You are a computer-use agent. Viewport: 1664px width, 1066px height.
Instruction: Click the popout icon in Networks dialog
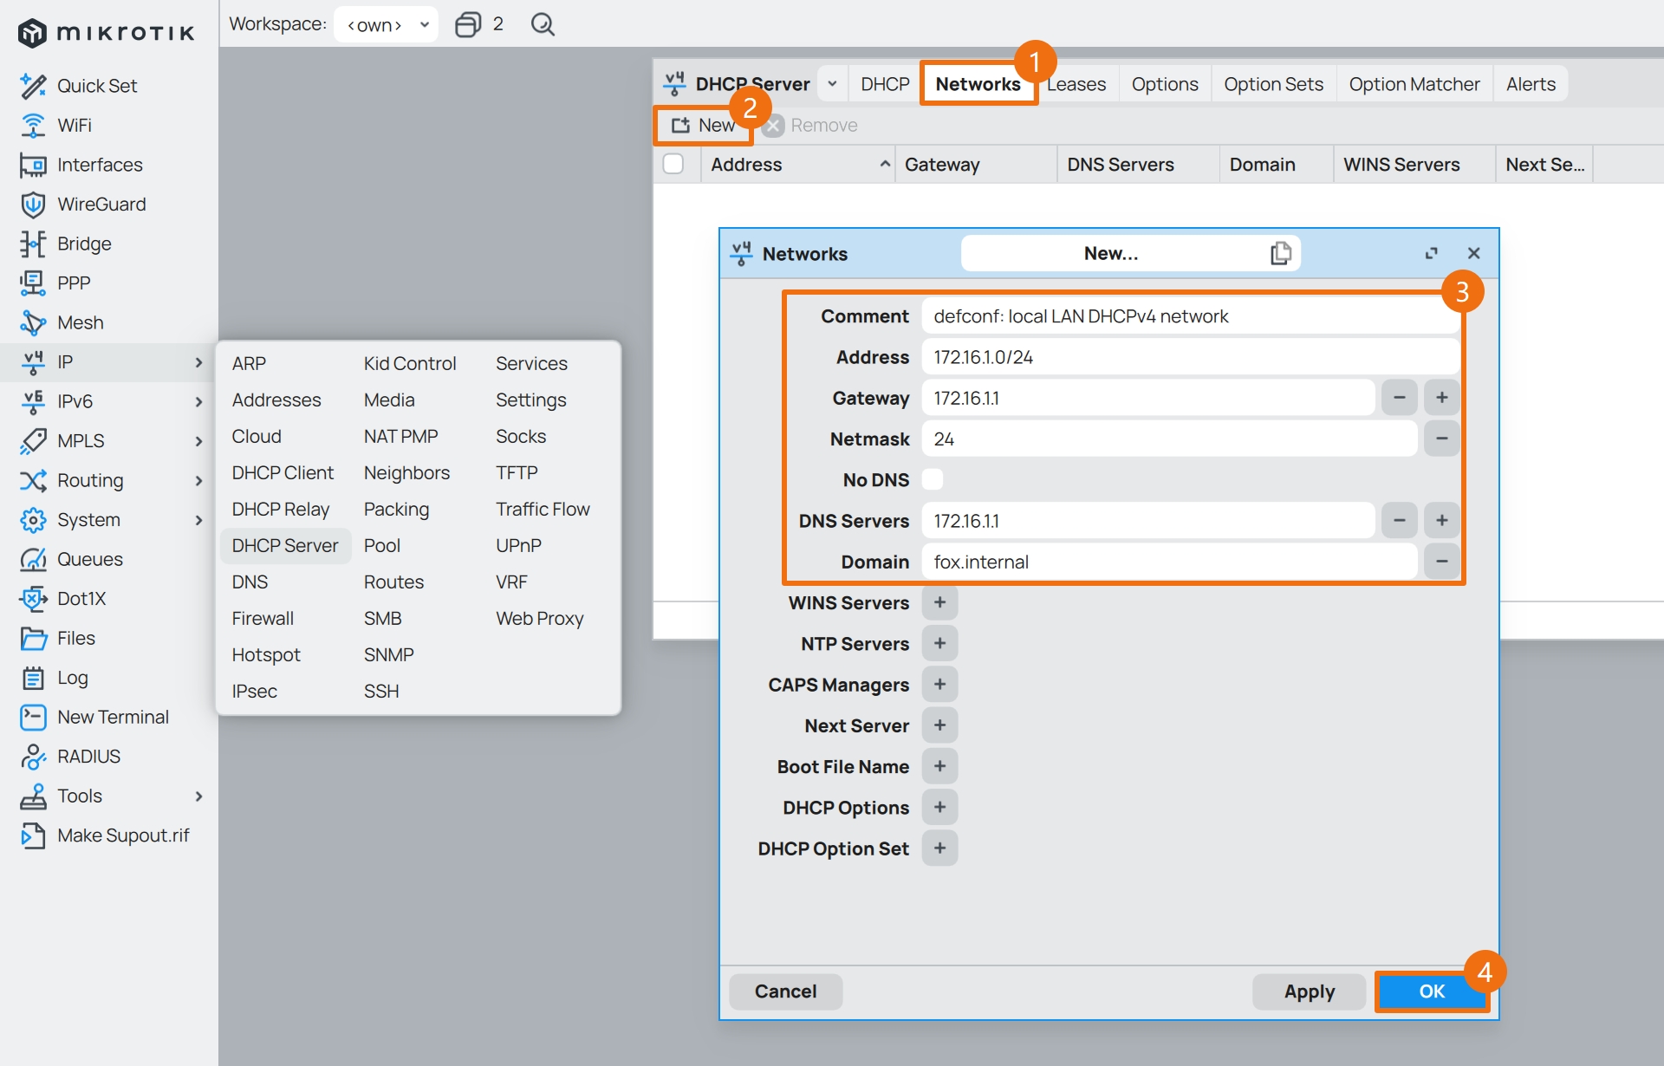[x=1431, y=253]
